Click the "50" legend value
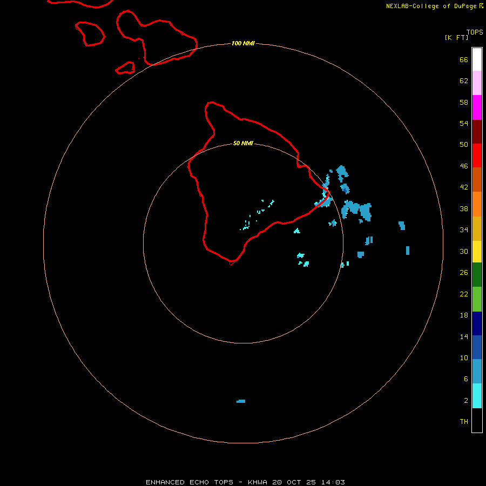The height and width of the screenshot is (486, 486). click(x=464, y=145)
